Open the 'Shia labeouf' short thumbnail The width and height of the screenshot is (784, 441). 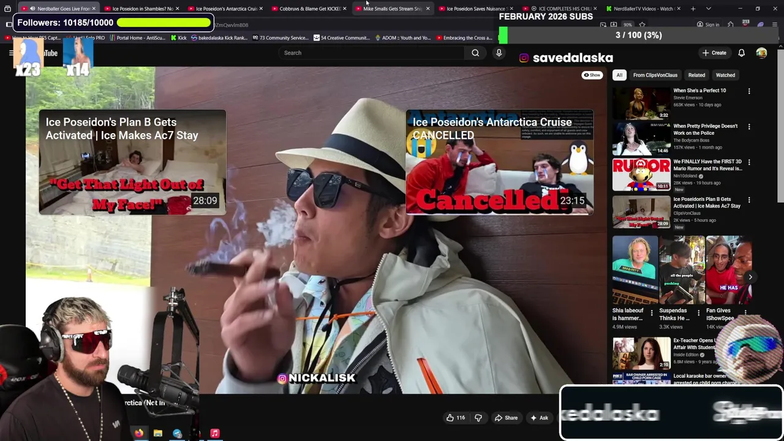point(635,270)
